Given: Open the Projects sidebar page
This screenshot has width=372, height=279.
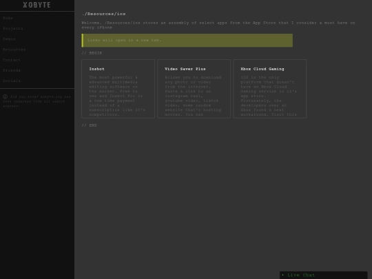Looking at the screenshot, I should coord(13,28).
